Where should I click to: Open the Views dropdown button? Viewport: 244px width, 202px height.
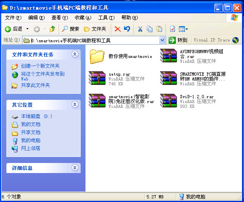point(183,29)
